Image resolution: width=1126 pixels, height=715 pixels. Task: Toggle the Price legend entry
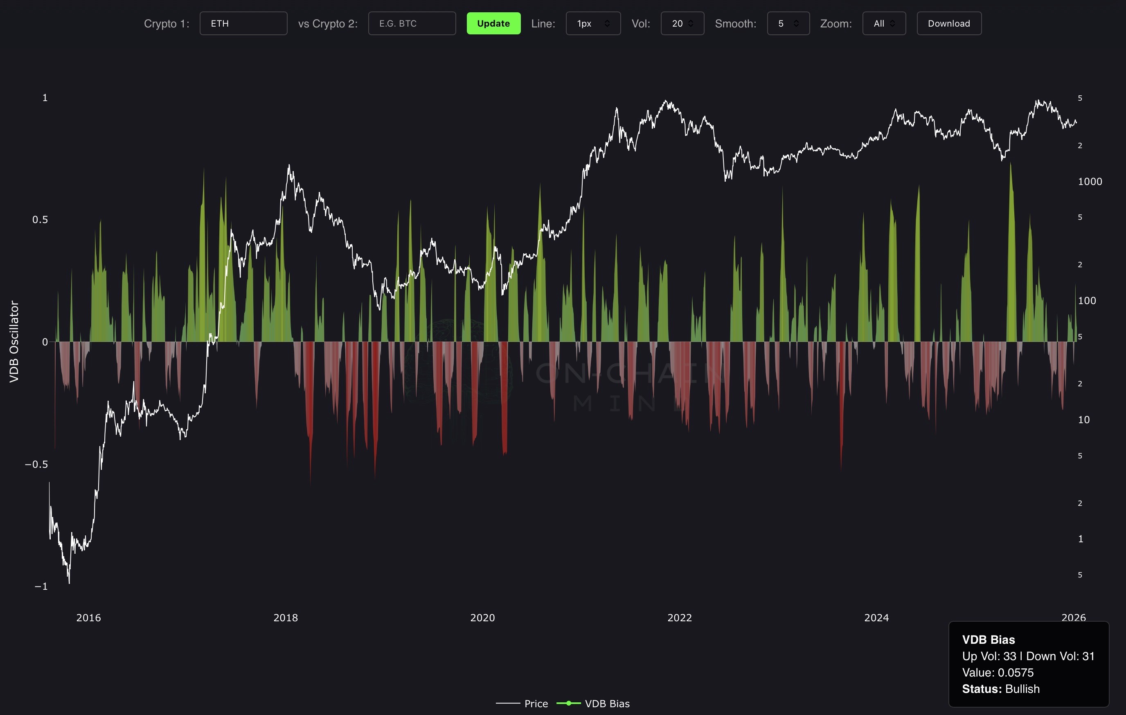click(x=536, y=703)
